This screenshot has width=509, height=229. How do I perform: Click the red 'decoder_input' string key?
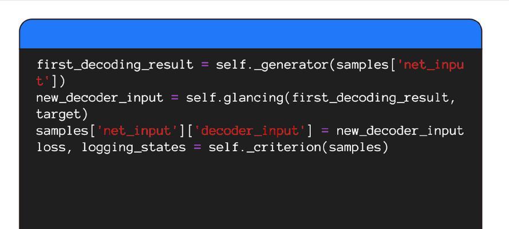pos(249,131)
